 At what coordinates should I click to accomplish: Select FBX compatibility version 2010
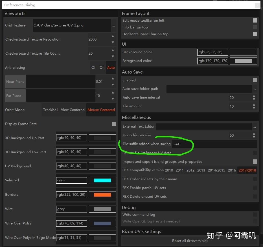tap(169, 170)
